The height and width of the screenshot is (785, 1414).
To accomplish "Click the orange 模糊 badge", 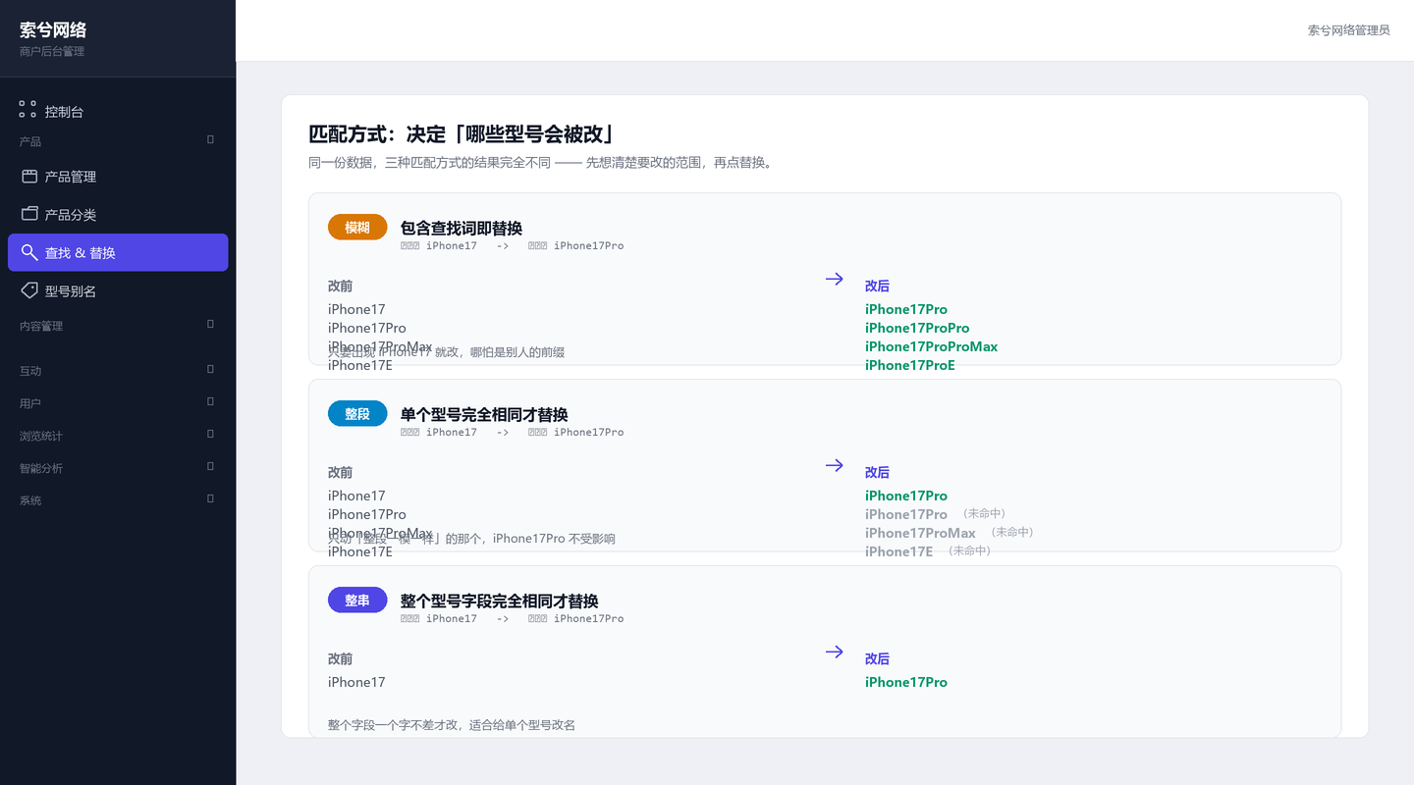I will pos(357,228).
